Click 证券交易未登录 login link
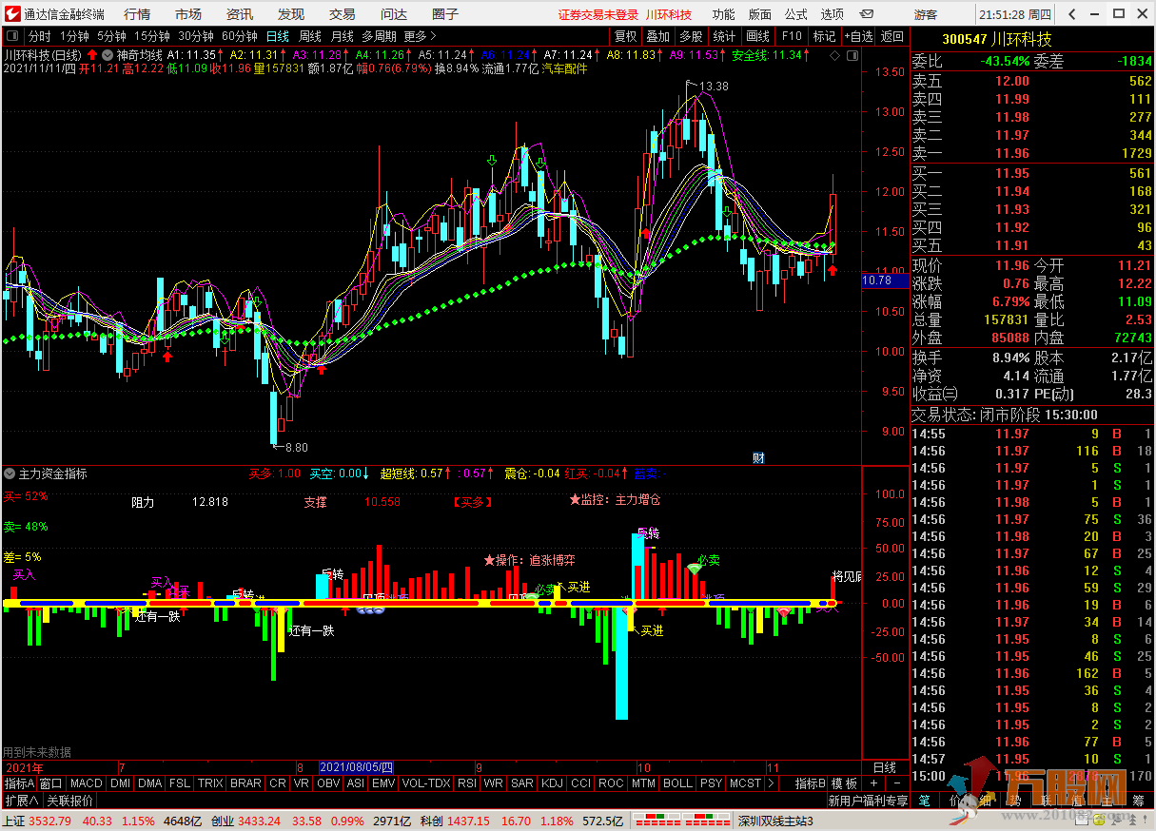1156x831 pixels. click(x=598, y=14)
